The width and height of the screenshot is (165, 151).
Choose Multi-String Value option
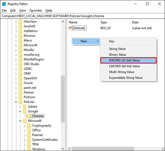tap(128, 72)
